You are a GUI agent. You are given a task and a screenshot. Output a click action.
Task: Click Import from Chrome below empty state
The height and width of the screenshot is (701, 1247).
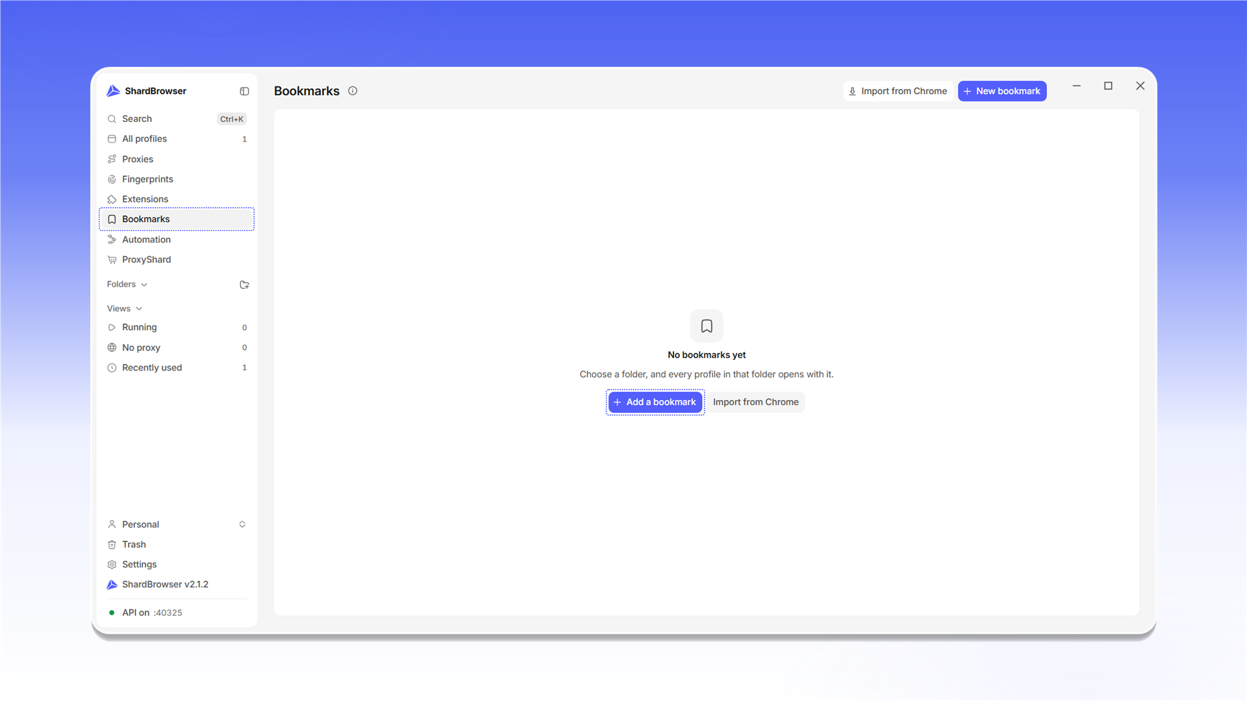coord(755,402)
